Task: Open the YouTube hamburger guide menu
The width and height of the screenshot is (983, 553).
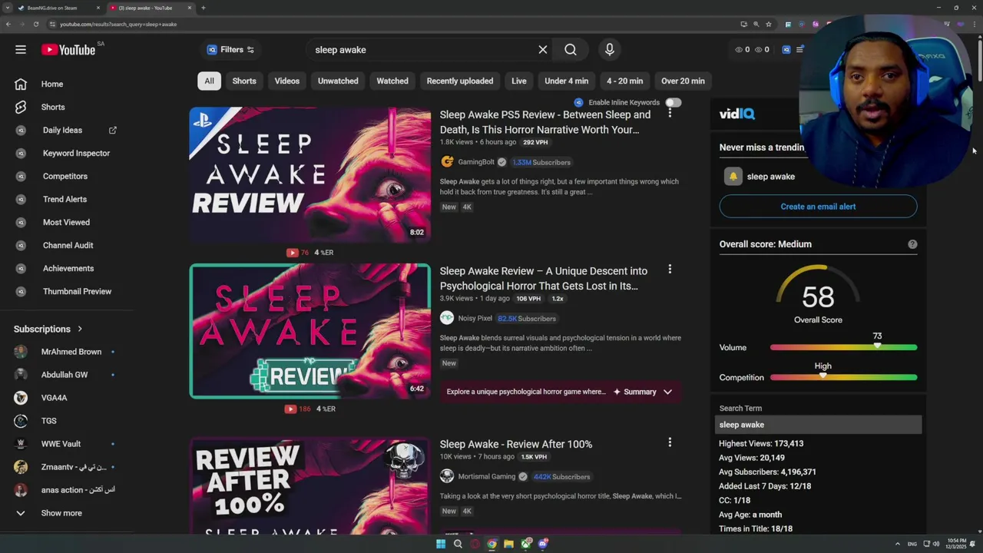Action: [x=21, y=50]
